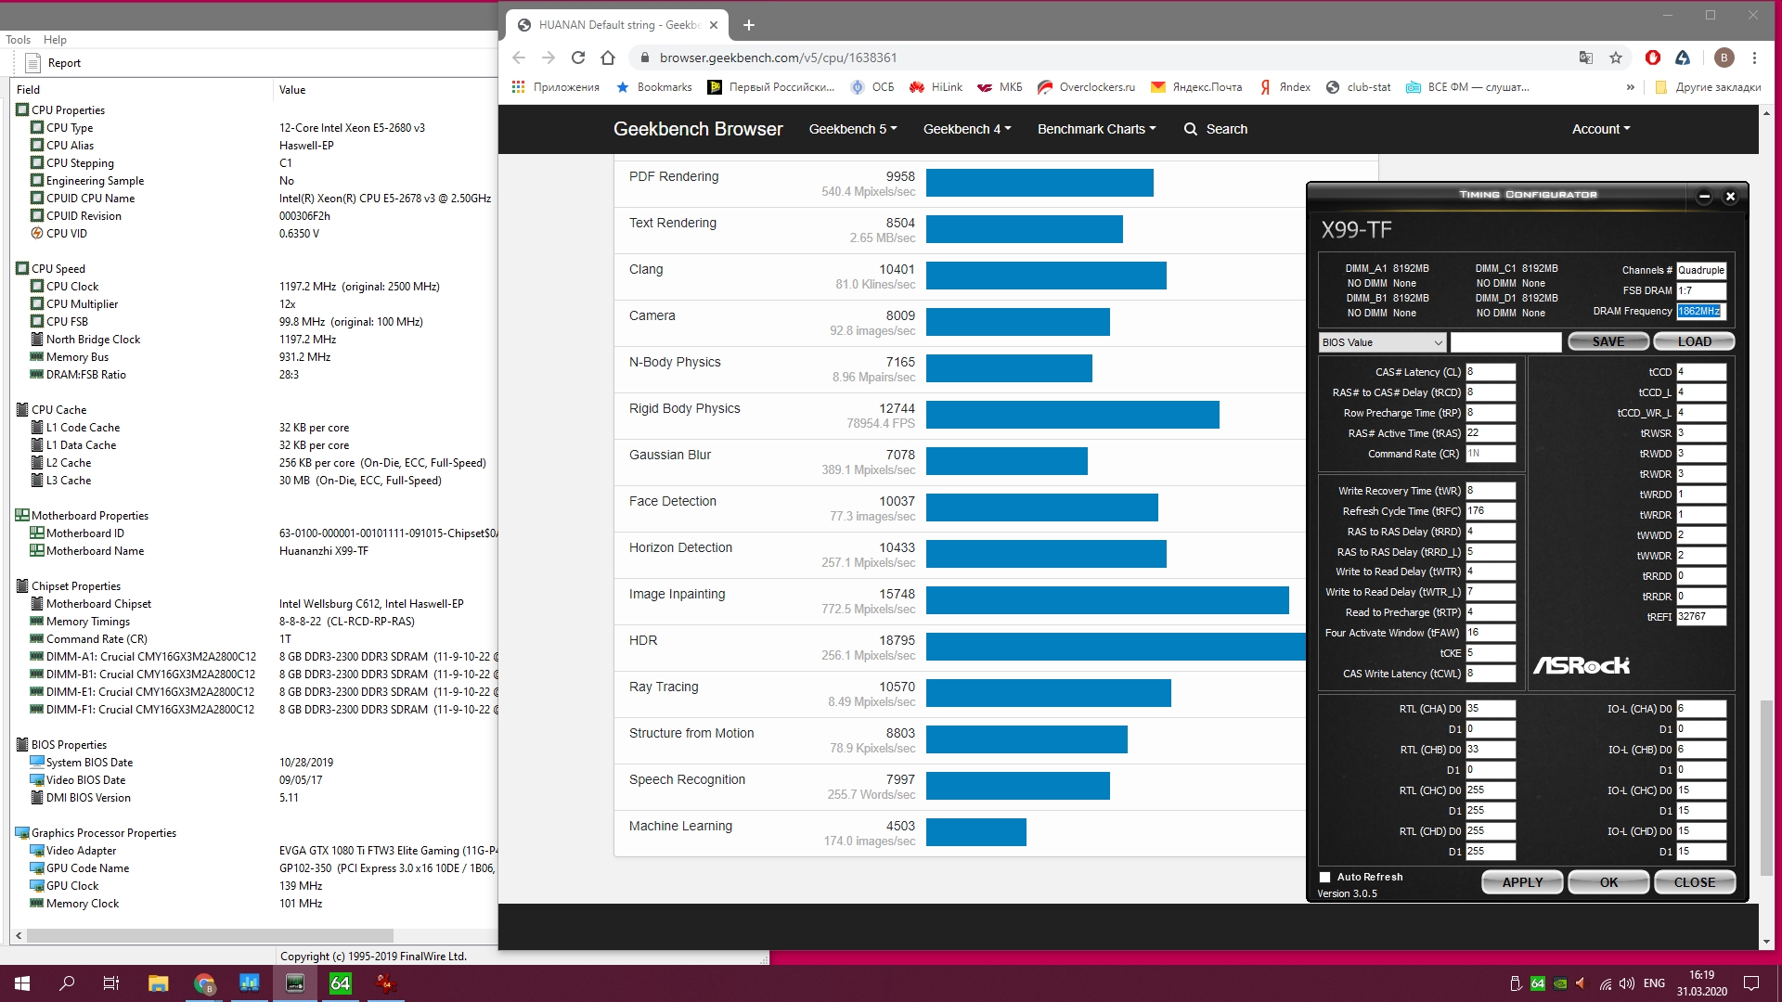The image size is (1782, 1002).
Task: Expand the Geekbench 5 dropdown menu
Action: click(x=852, y=129)
